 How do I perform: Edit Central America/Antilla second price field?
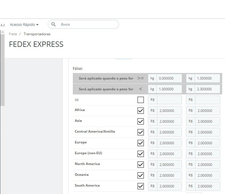(x=207, y=132)
